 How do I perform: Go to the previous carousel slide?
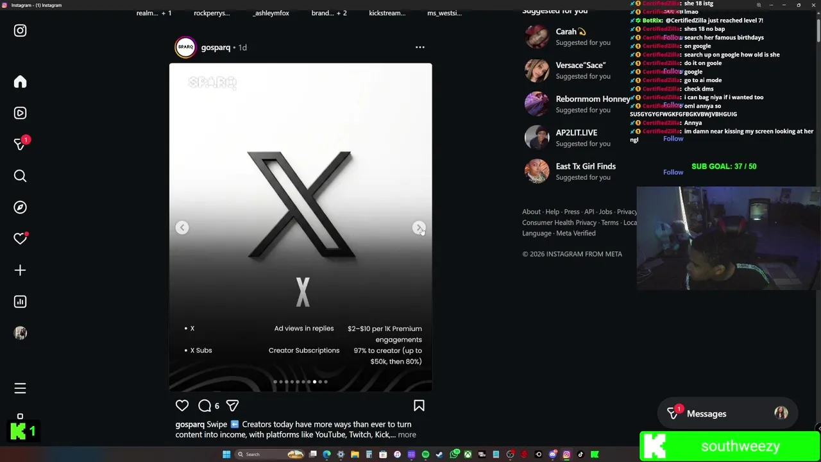click(x=182, y=227)
